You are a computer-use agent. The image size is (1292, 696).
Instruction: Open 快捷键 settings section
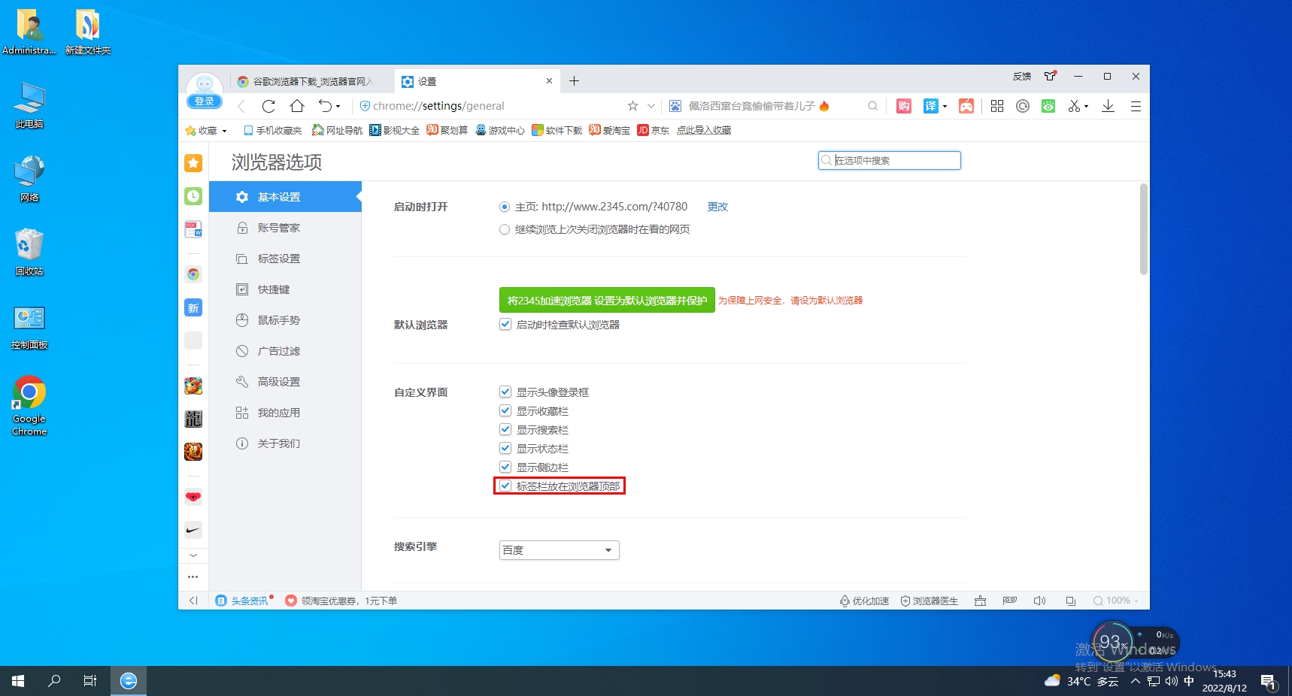tap(285, 289)
